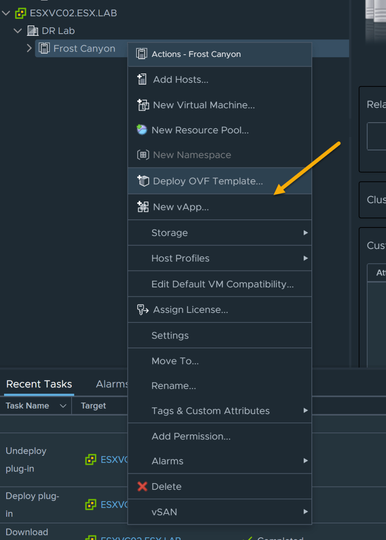Select Frost Canyon in the inventory tree
Screen dimensions: 386x540
pos(84,48)
